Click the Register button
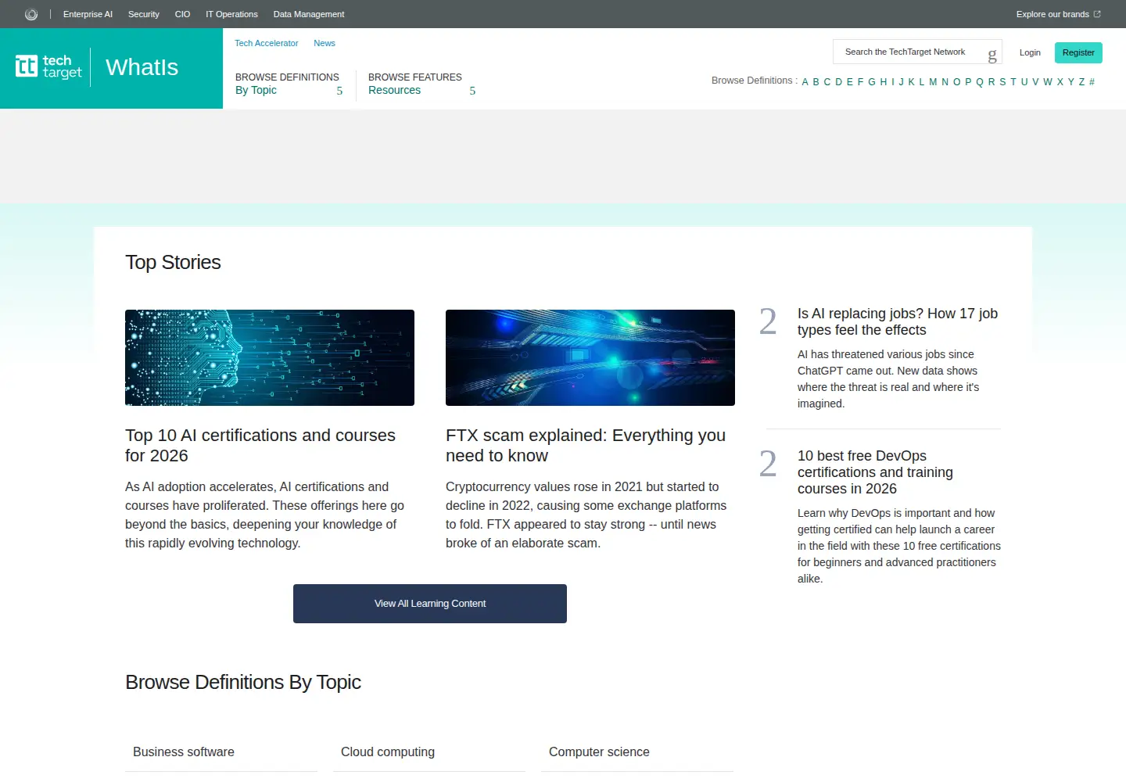Image resolution: width=1126 pixels, height=782 pixels. 1078,52
